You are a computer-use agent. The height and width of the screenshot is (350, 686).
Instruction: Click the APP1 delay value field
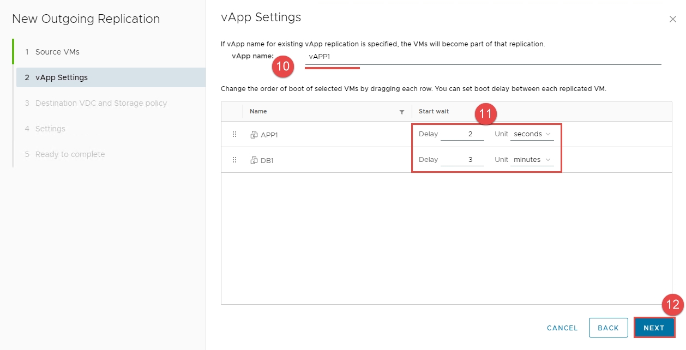[462, 134]
